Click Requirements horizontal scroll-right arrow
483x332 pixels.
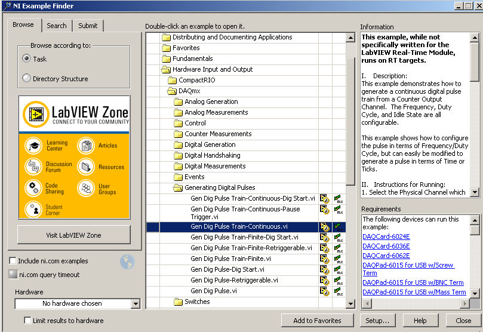pyautogui.click(x=465, y=304)
